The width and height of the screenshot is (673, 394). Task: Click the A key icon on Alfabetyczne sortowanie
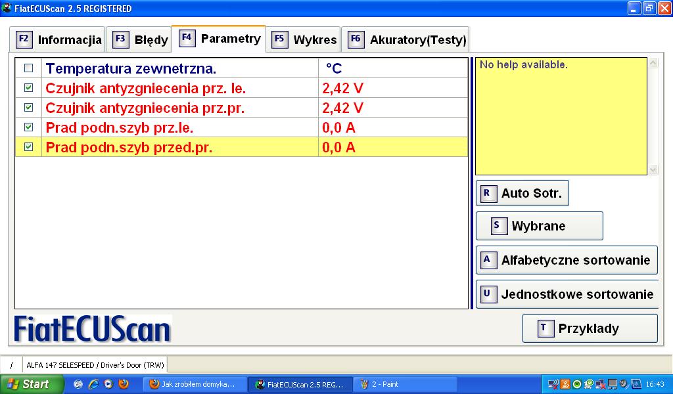(488, 260)
